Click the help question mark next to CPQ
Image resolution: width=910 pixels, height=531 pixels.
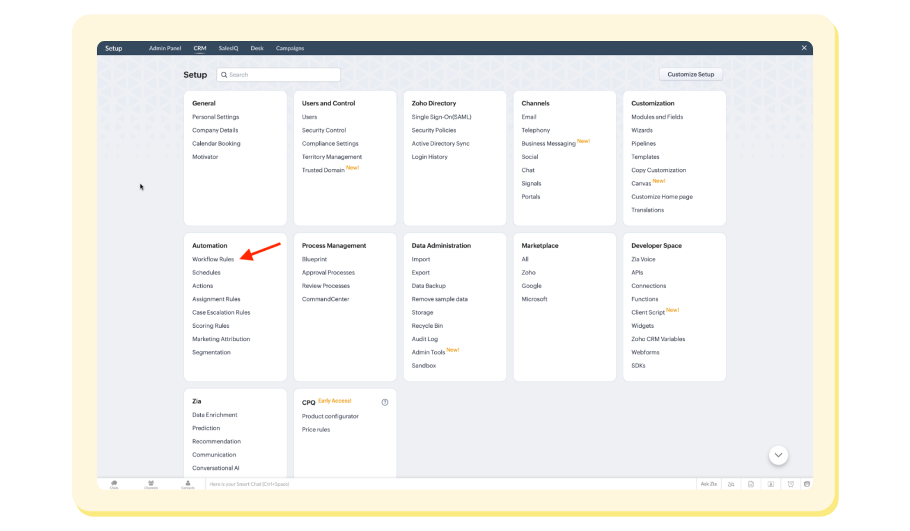[384, 402]
